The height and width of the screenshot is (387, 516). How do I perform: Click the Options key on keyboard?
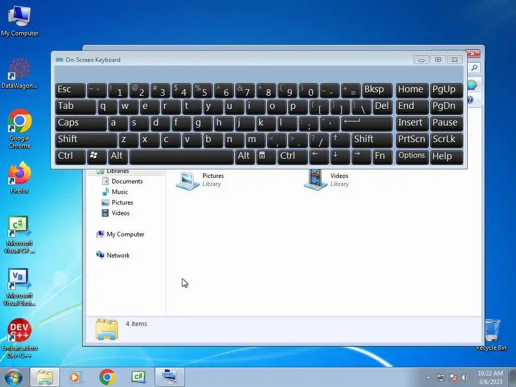tap(412, 157)
